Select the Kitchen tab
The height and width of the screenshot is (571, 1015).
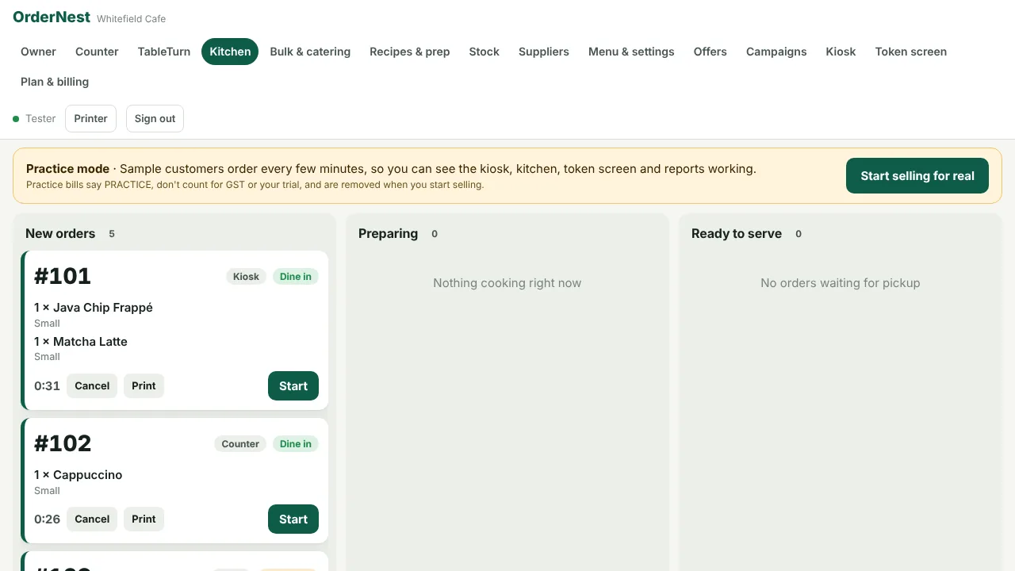click(x=230, y=52)
